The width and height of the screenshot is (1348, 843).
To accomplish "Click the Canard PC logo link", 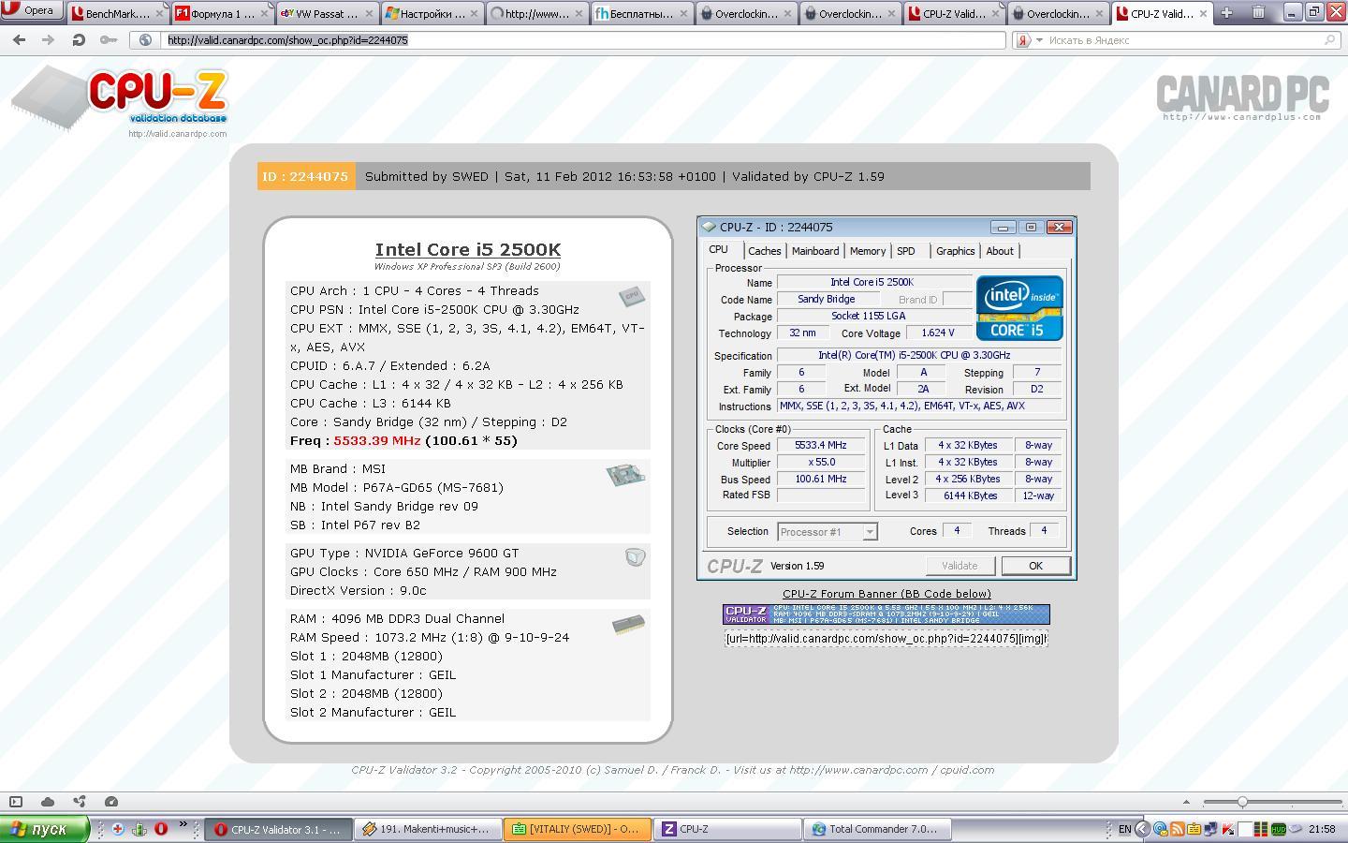I will pyautogui.click(x=1242, y=98).
